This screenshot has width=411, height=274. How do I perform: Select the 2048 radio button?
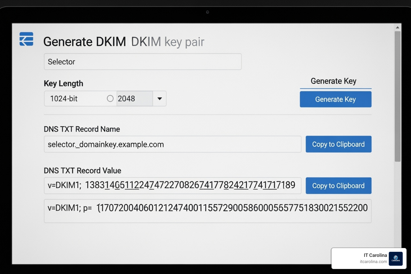(x=110, y=98)
